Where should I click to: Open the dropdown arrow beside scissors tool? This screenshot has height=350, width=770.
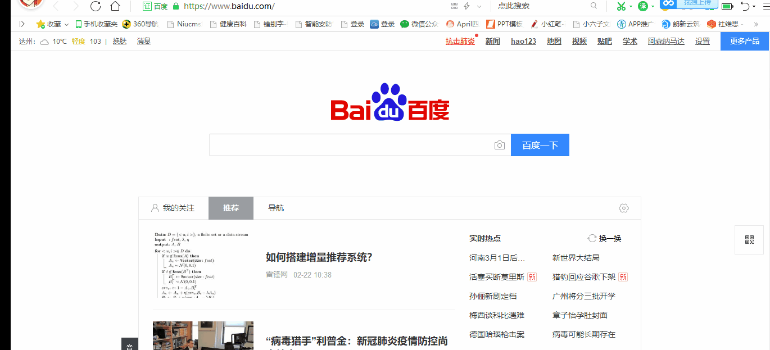pos(631,6)
